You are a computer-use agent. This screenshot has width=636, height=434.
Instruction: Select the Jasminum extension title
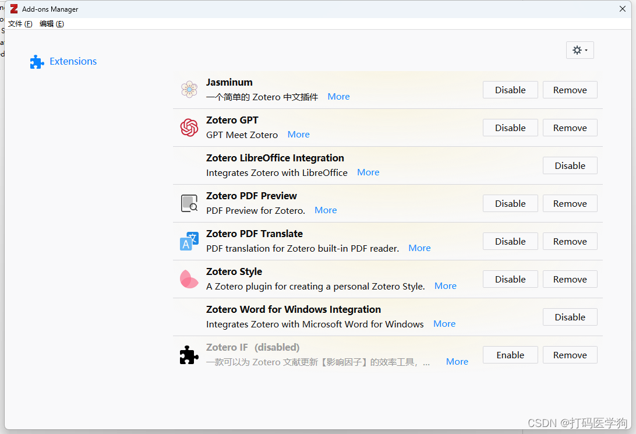point(229,82)
